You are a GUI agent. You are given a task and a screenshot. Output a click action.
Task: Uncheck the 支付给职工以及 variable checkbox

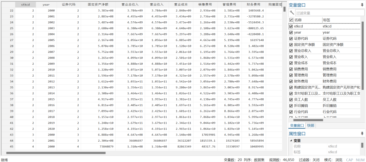click(291, 94)
